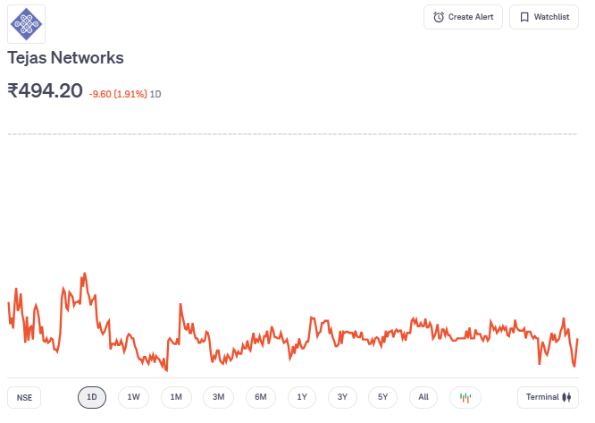595x423 pixels.
Task: Click the ₹494.20 current price value
Action: pyautogui.click(x=45, y=91)
